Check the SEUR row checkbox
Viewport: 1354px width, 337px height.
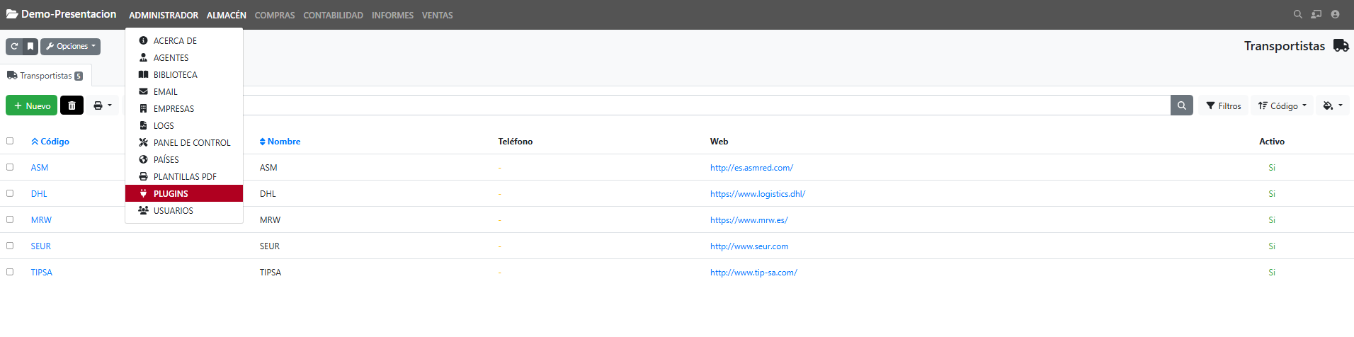[10, 246]
